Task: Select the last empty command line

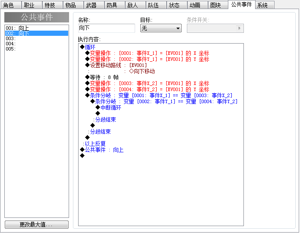Action: pos(161,156)
